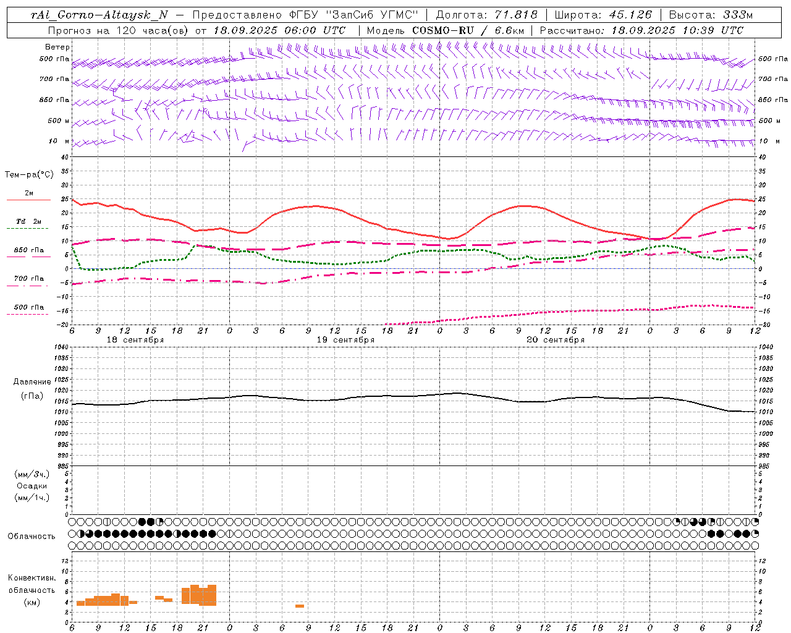
Task: Click the Высота: 333м header value
Action: tap(711, 15)
